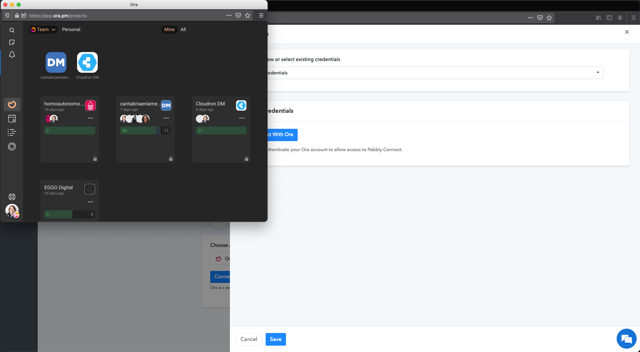Screen dimensions: 640x352
Task: Click lock icon on cantabriaenlame card
Action: [171, 158]
